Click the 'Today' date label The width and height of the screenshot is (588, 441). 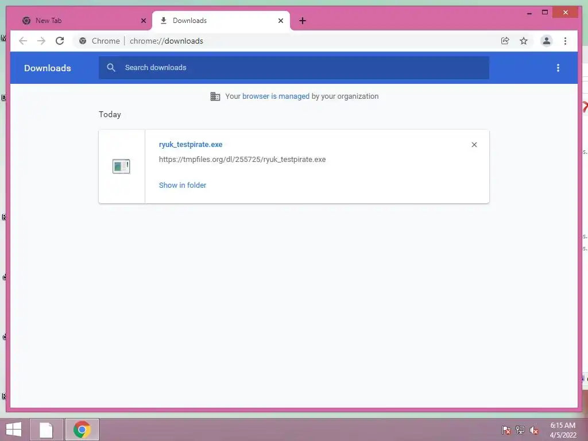pyautogui.click(x=110, y=114)
